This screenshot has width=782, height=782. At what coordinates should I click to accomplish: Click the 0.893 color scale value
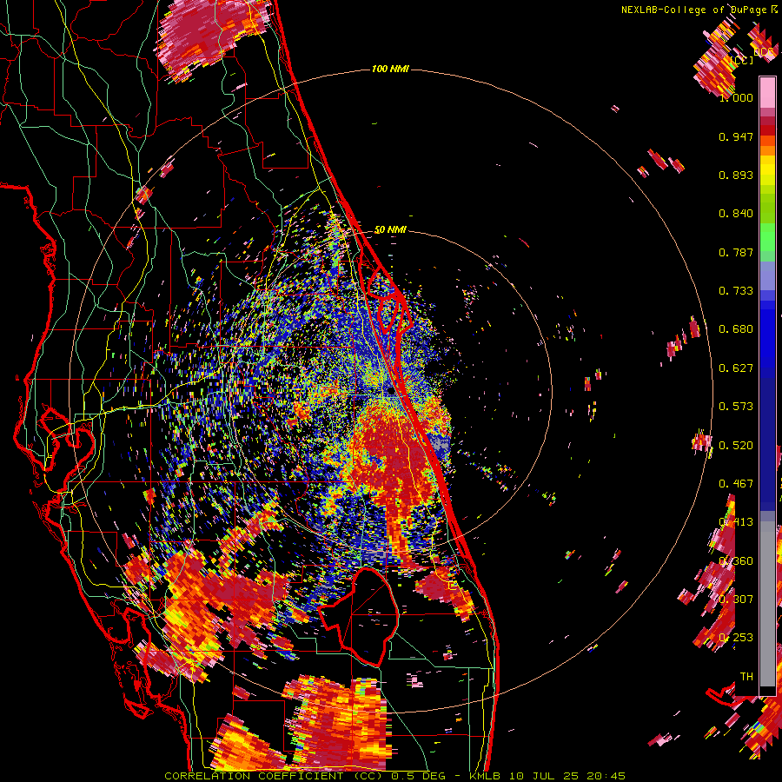[736, 175]
